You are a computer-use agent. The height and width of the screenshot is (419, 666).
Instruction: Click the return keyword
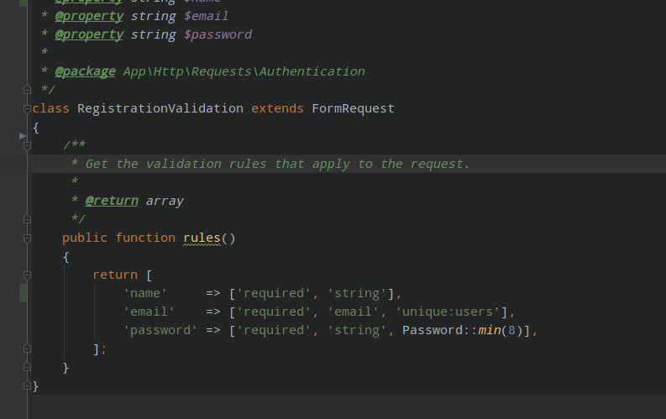[115, 275]
